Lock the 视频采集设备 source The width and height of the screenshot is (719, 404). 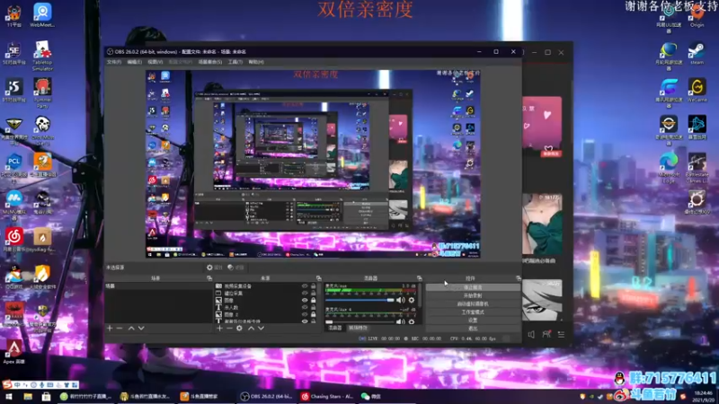[x=314, y=285]
